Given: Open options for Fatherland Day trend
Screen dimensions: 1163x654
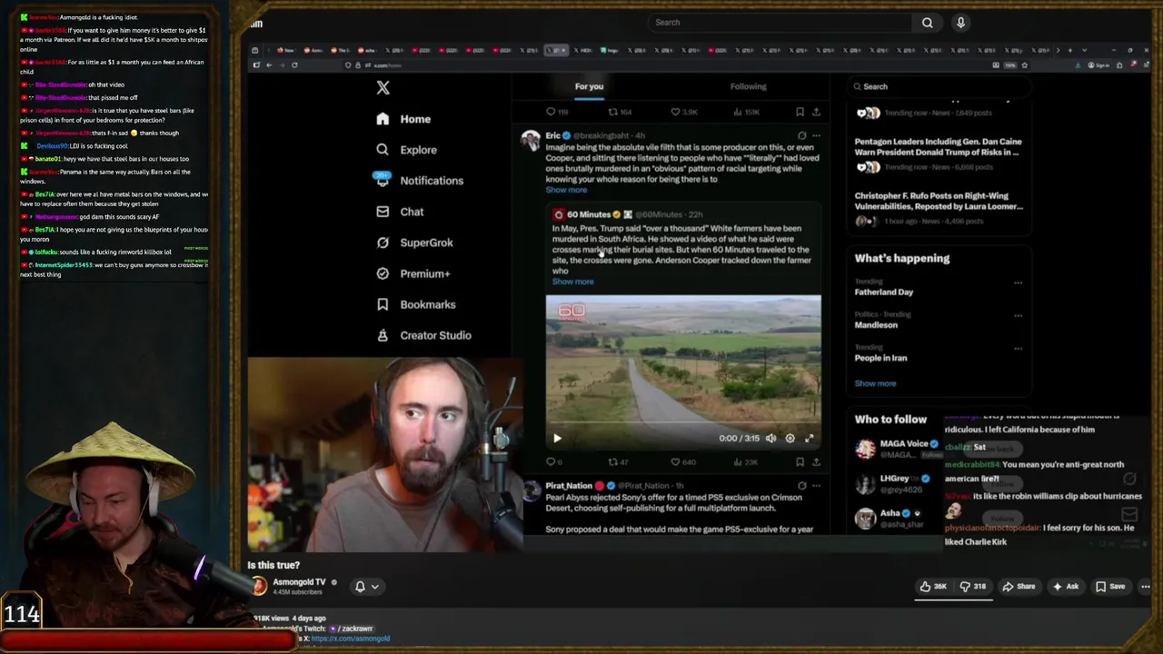Looking at the screenshot, I should [x=1018, y=282].
